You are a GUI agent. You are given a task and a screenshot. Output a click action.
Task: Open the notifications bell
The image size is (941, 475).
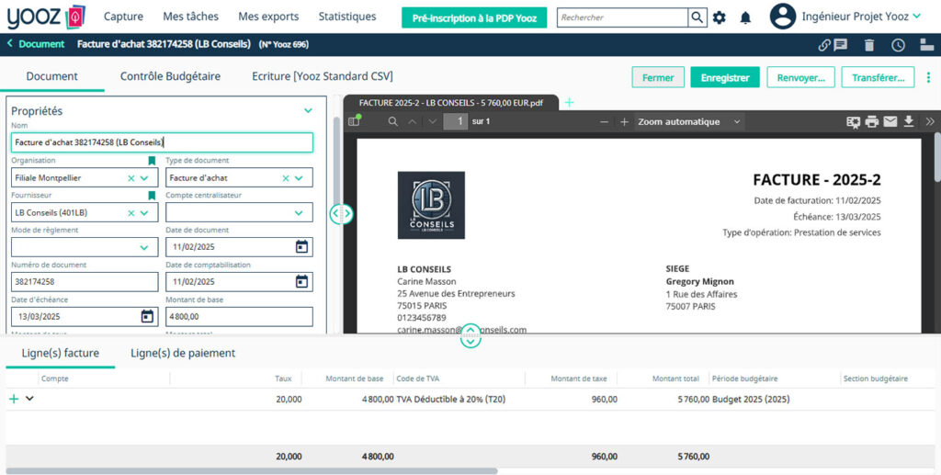click(x=745, y=18)
